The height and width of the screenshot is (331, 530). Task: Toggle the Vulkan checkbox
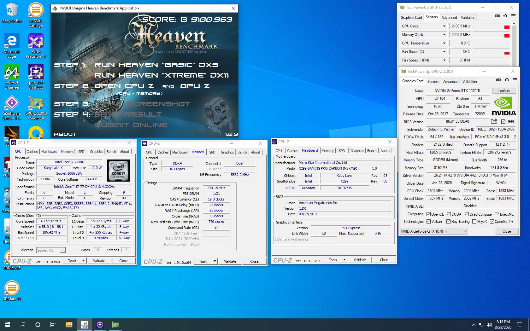click(428, 222)
